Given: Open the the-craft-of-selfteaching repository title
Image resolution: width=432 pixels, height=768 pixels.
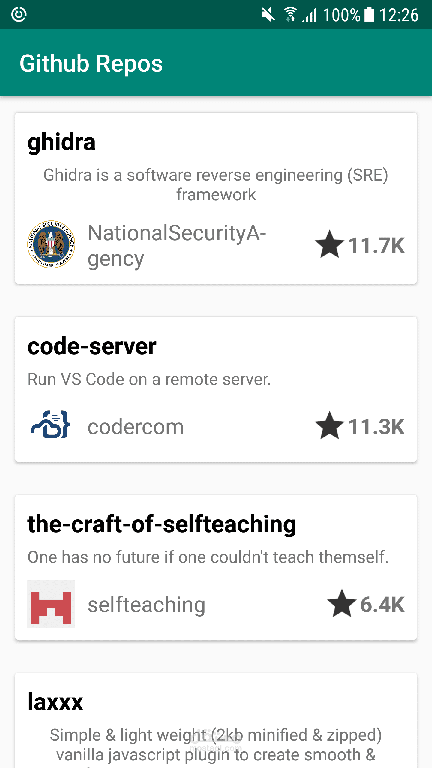Looking at the screenshot, I should [x=162, y=524].
